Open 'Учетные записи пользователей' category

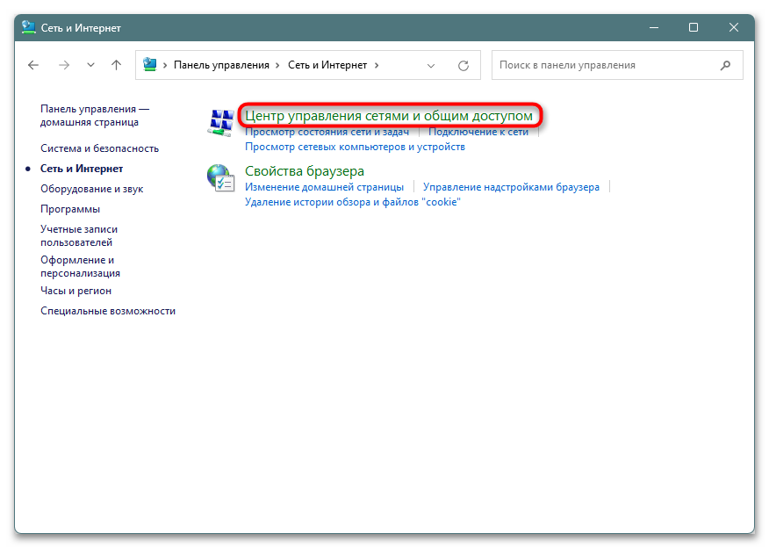click(x=79, y=235)
